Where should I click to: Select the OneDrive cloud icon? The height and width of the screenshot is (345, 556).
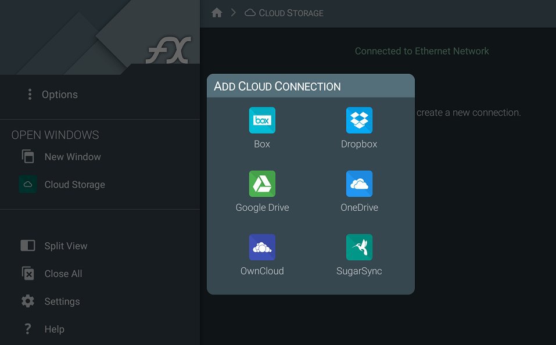359,184
